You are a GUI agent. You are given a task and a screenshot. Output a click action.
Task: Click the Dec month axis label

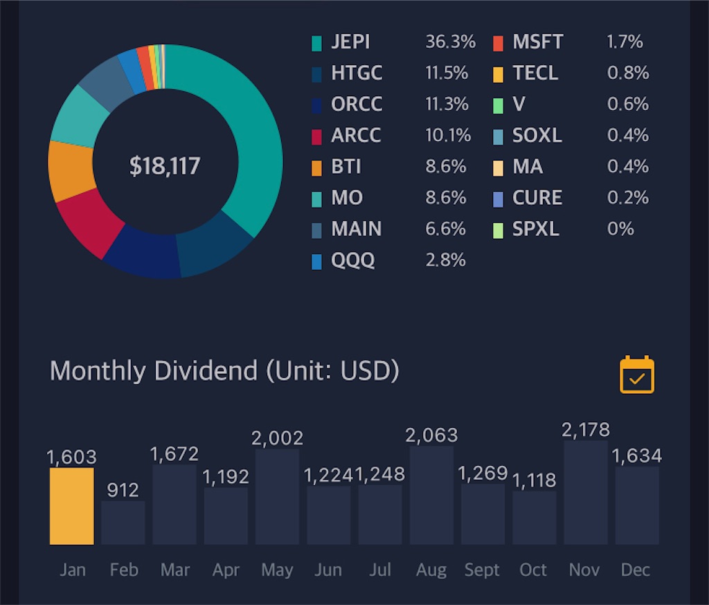click(x=636, y=570)
